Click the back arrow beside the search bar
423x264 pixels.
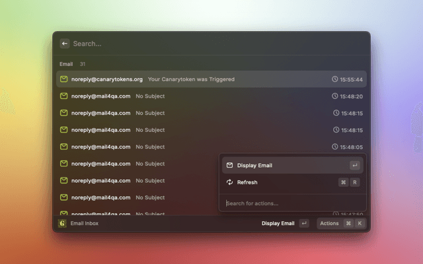coord(65,44)
